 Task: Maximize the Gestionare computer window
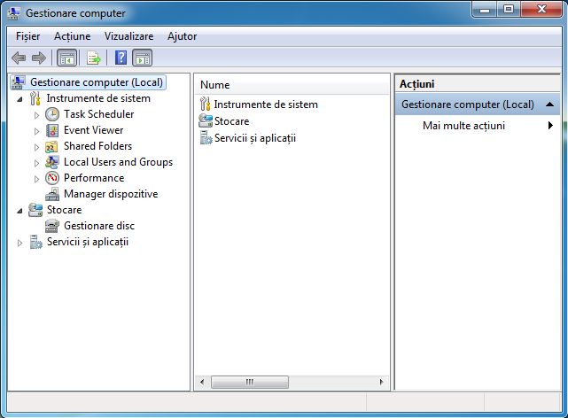coord(509,9)
